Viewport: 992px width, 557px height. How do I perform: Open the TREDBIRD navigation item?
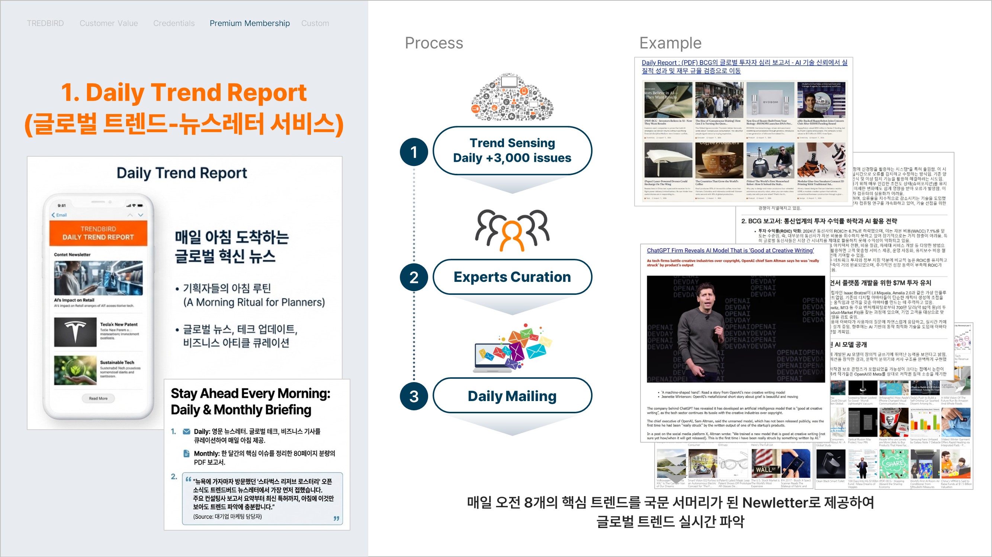point(45,23)
